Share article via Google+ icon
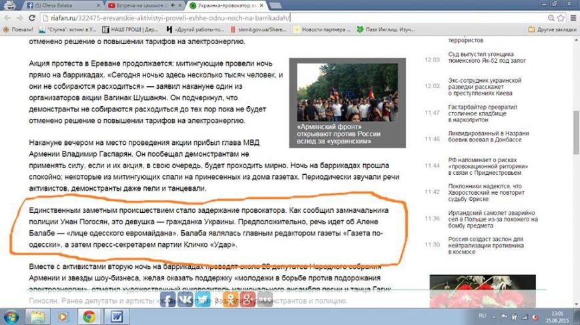This screenshot has height=325, width=580. [248, 299]
